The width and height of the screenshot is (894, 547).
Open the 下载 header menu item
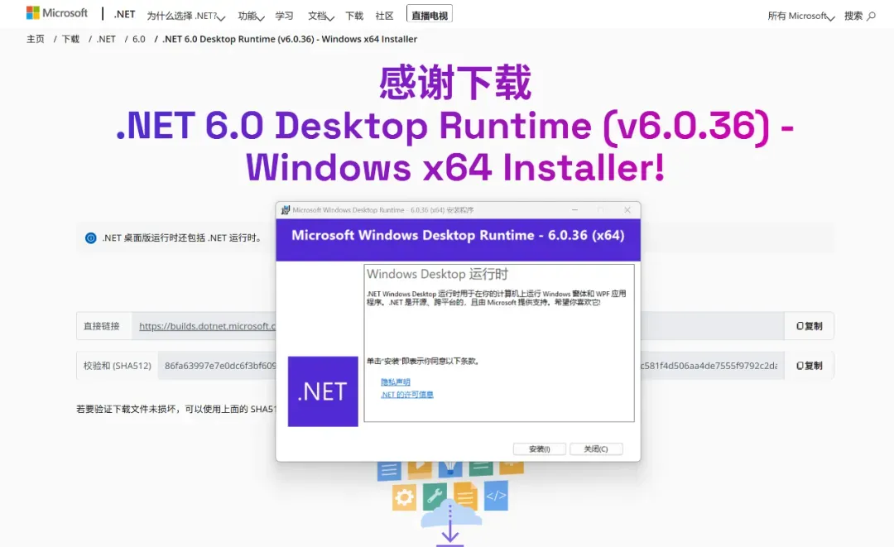click(x=354, y=16)
